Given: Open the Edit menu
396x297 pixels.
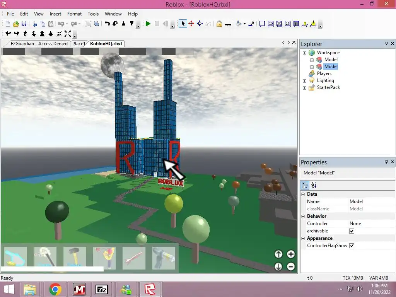Looking at the screenshot, I should (24, 14).
